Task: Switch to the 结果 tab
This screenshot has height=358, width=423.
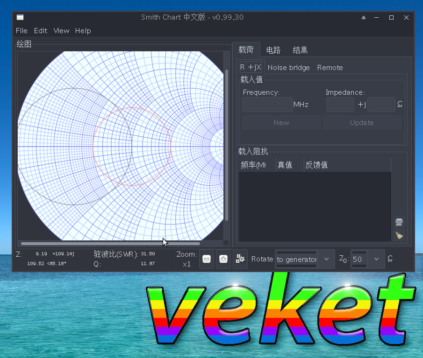Action: pos(300,50)
